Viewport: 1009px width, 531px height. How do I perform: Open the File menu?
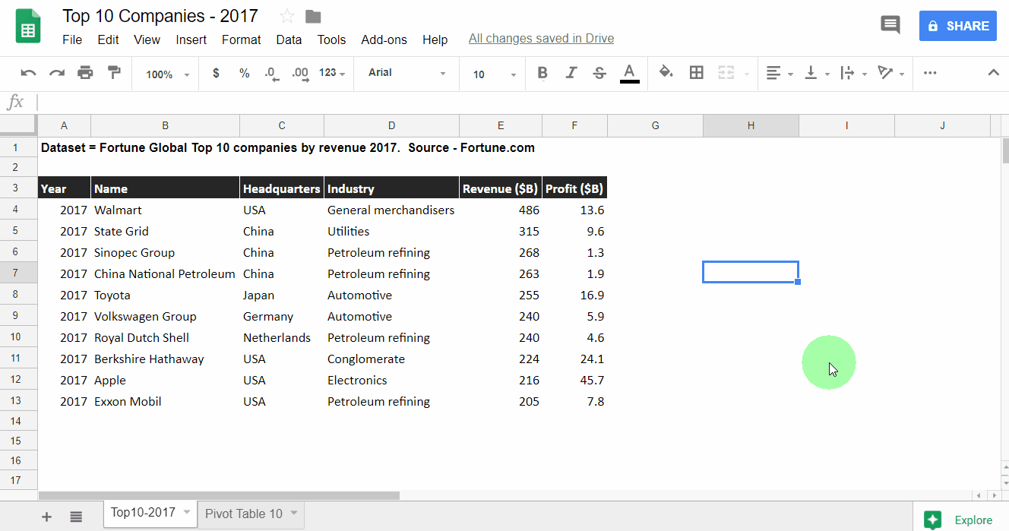(x=72, y=40)
